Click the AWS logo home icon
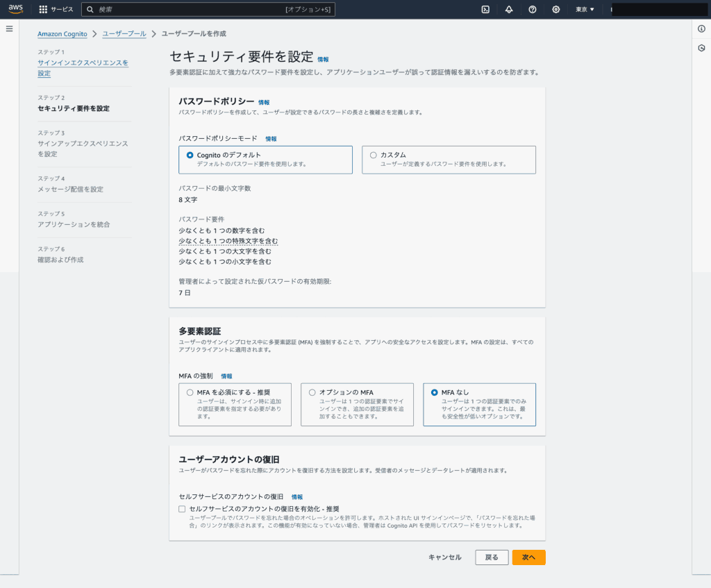Image resolution: width=711 pixels, height=588 pixels. (x=15, y=9)
